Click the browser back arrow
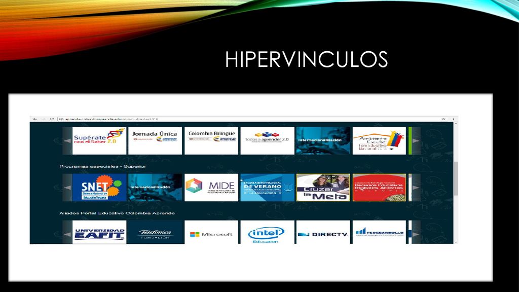The height and width of the screenshot is (292, 519). [35, 119]
